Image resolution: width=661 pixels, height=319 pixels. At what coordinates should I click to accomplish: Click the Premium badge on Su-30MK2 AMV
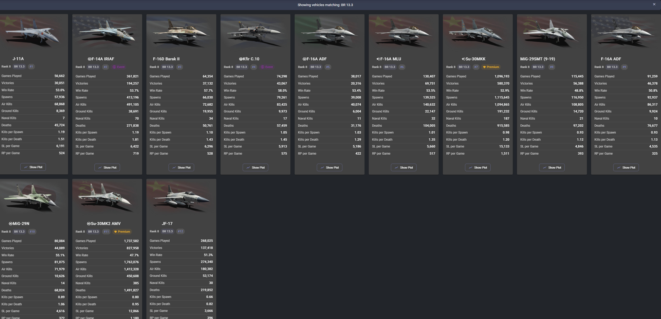click(122, 232)
